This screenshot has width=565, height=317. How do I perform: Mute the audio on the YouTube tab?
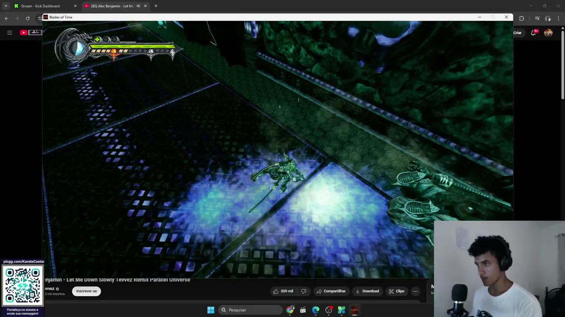tap(138, 6)
